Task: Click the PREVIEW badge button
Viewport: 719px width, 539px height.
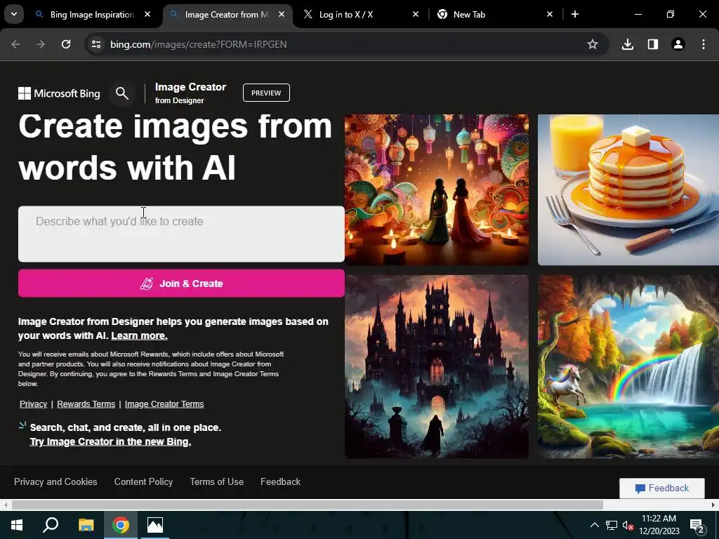Action: point(266,93)
